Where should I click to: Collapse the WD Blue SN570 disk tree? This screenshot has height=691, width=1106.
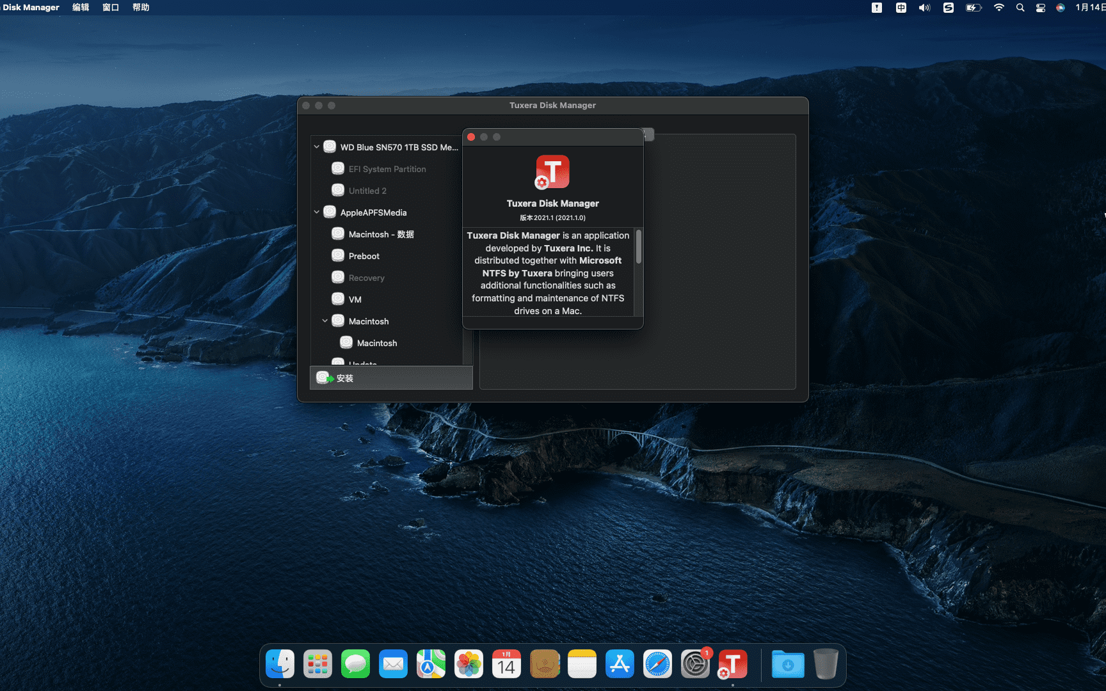pyautogui.click(x=316, y=147)
